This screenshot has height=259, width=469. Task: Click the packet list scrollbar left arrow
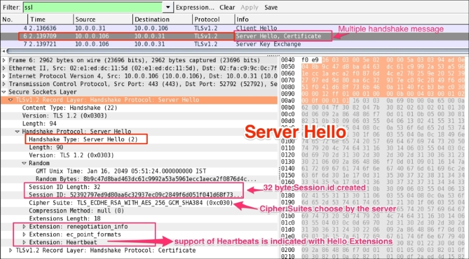point(4,51)
